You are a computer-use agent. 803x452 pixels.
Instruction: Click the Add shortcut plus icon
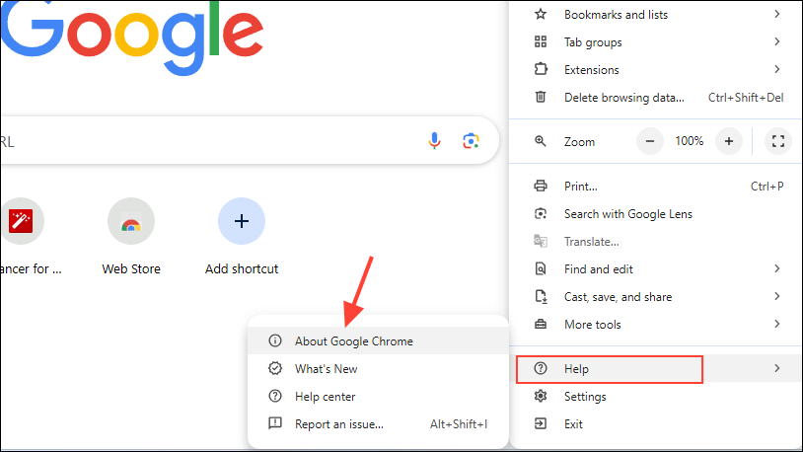point(242,223)
